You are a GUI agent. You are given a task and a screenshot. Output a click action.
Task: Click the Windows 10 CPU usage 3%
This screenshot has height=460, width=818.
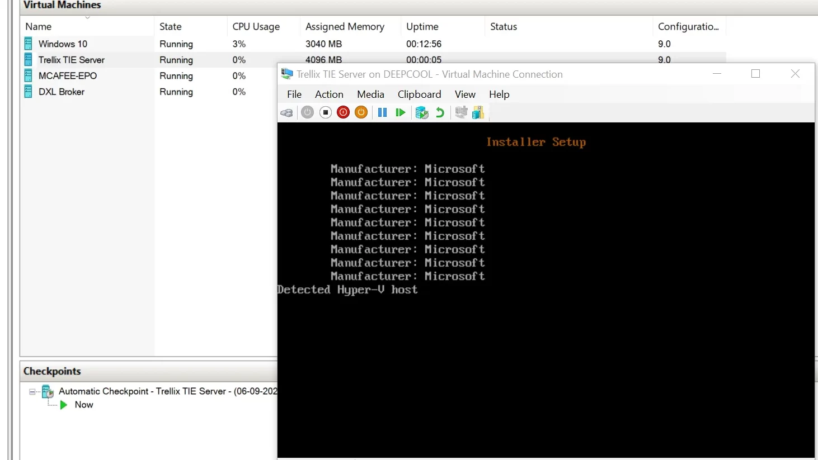tap(239, 44)
